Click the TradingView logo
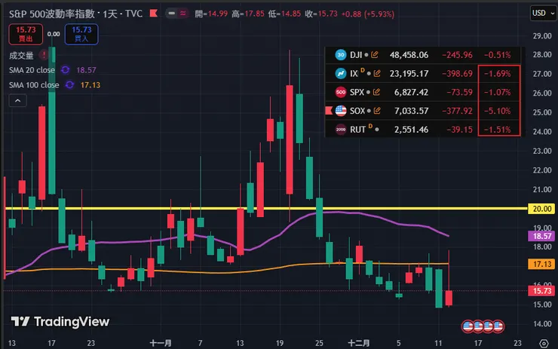The height and width of the screenshot is (349, 558). coord(60,322)
